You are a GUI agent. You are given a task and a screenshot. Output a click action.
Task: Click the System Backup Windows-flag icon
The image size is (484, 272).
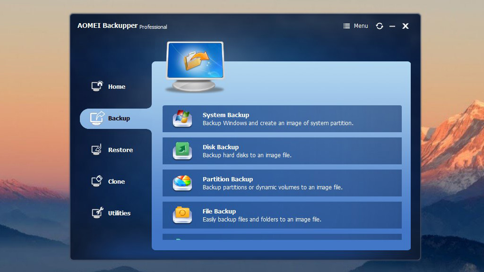click(x=182, y=119)
